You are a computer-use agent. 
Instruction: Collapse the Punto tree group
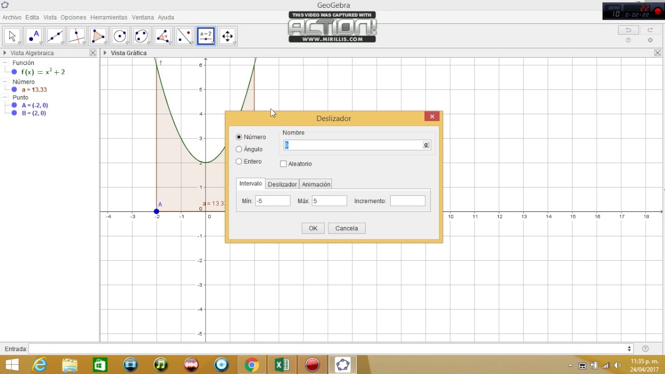(5, 98)
